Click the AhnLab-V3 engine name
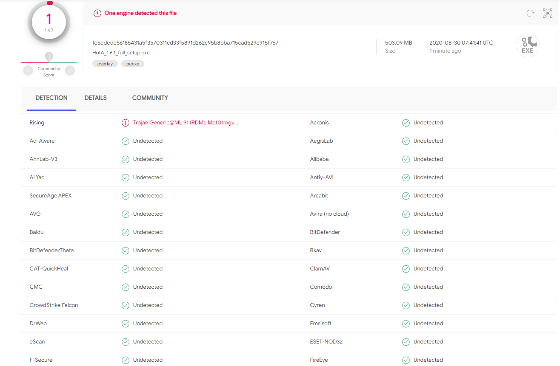 click(43, 159)
